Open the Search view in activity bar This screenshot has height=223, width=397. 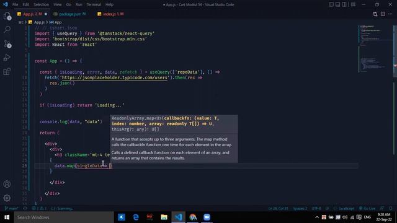point(7,30)
